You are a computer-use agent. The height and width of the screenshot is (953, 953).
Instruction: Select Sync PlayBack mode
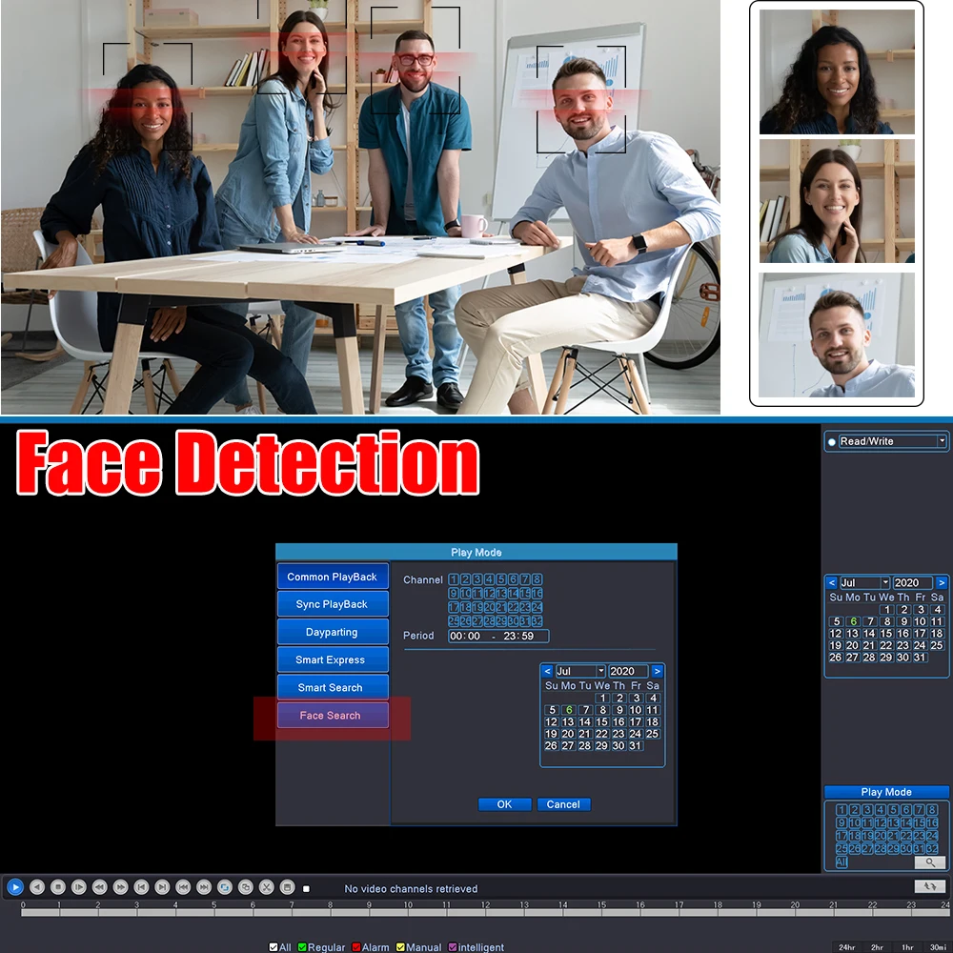pyautogui.click(x=333, y=604)
